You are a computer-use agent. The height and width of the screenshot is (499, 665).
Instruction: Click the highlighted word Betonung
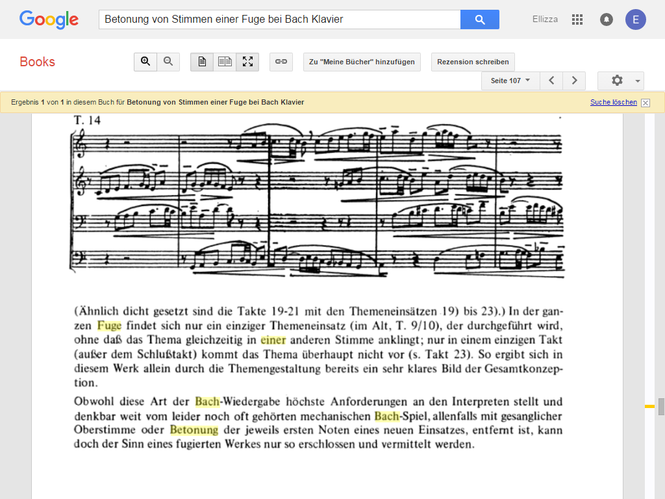194,430
